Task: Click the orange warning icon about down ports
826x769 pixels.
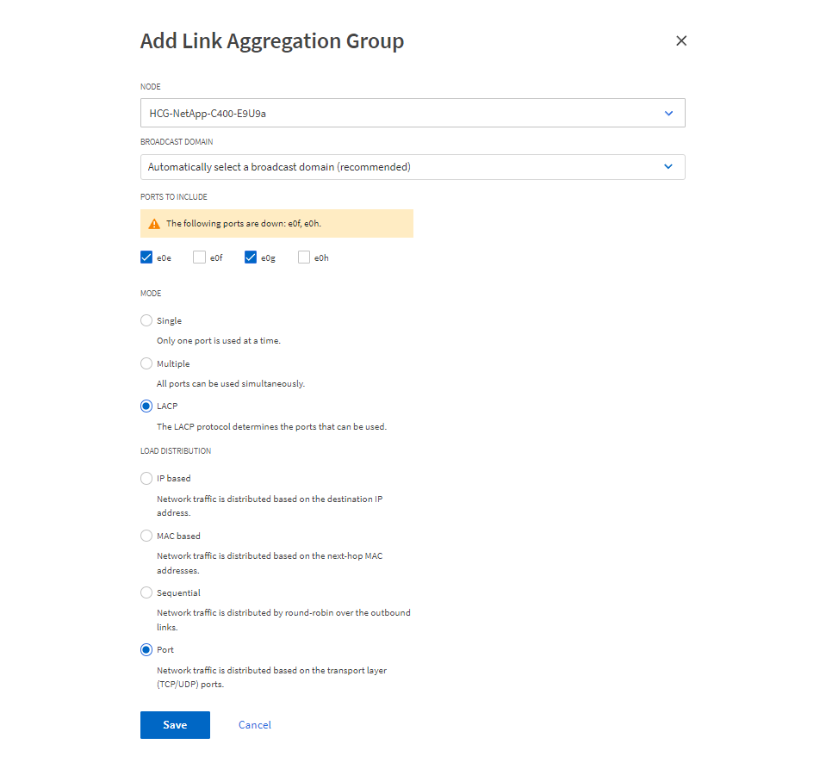Action: tap(154, 224)
